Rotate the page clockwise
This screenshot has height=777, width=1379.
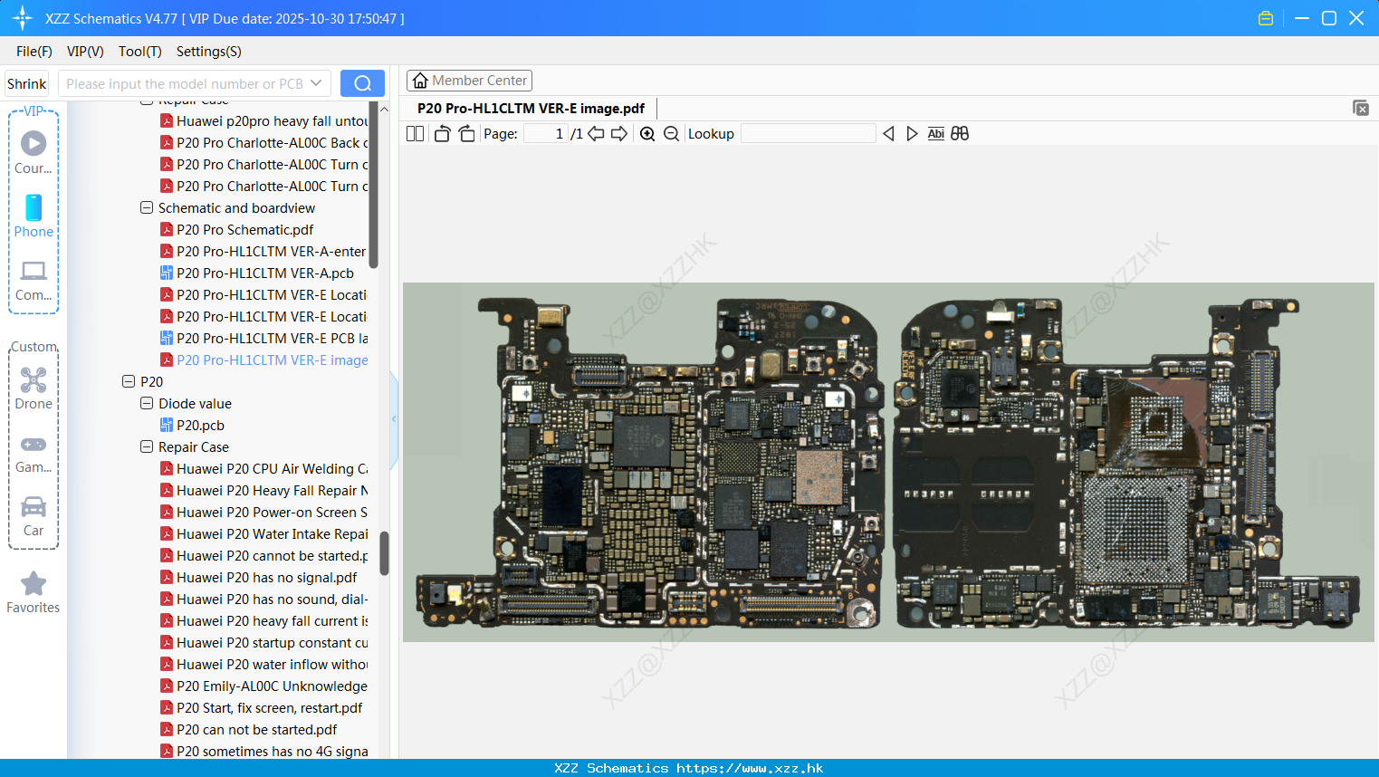pos(466,134)
